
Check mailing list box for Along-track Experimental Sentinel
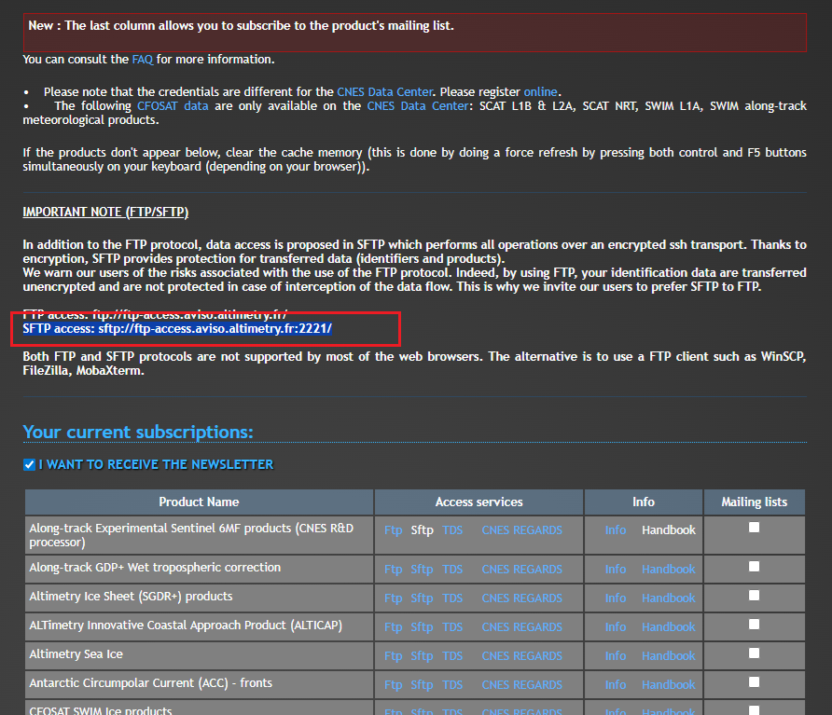[754, 528]
